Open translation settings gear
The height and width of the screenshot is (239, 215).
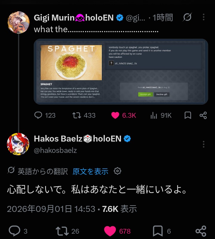(117, 171)
